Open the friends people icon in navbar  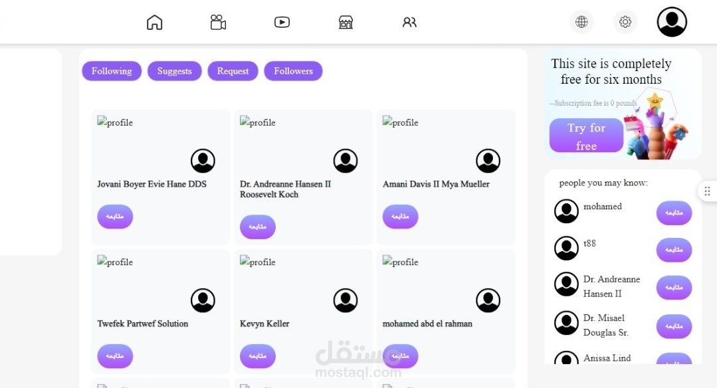point(409,23)
